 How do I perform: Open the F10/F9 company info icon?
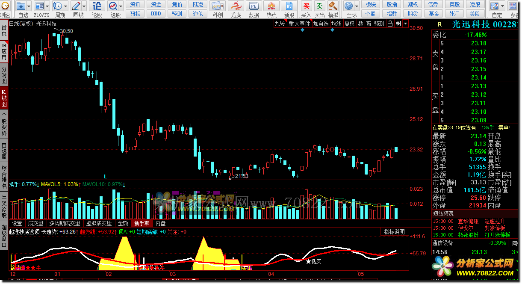point(39,6)
